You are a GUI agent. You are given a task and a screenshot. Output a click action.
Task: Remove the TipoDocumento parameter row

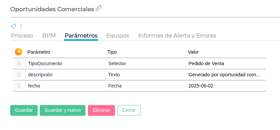[x=19, y=63]
